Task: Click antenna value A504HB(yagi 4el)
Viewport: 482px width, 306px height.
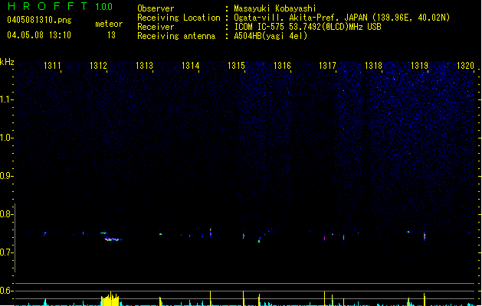Action: [271, 36]
